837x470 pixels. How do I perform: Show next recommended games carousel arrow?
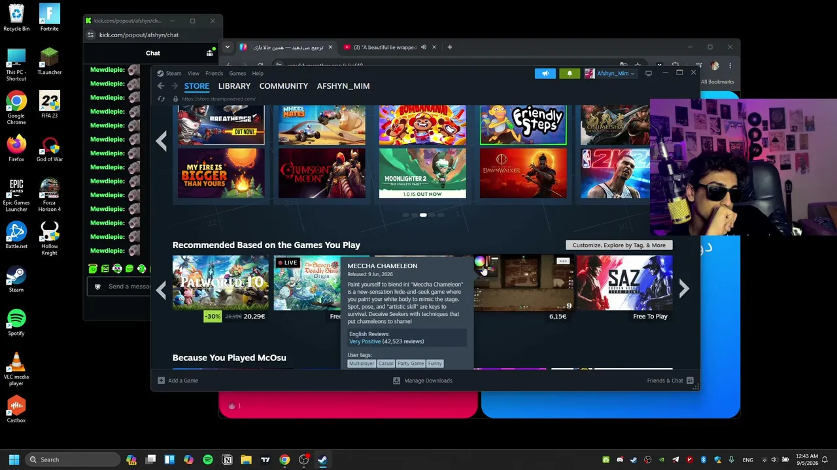(683, 289)
